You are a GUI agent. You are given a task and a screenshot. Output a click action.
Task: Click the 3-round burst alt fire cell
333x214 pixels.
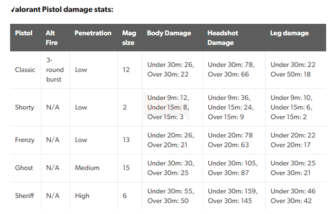click(x=54, y=70)
